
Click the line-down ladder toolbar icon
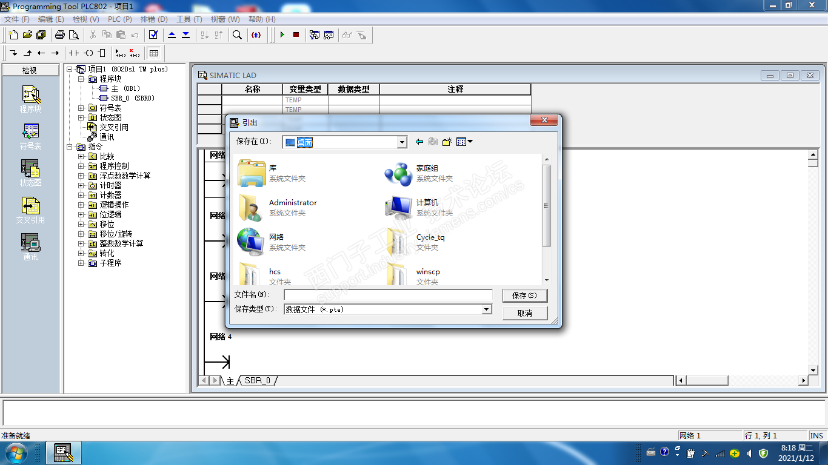(x=13, y=53)
